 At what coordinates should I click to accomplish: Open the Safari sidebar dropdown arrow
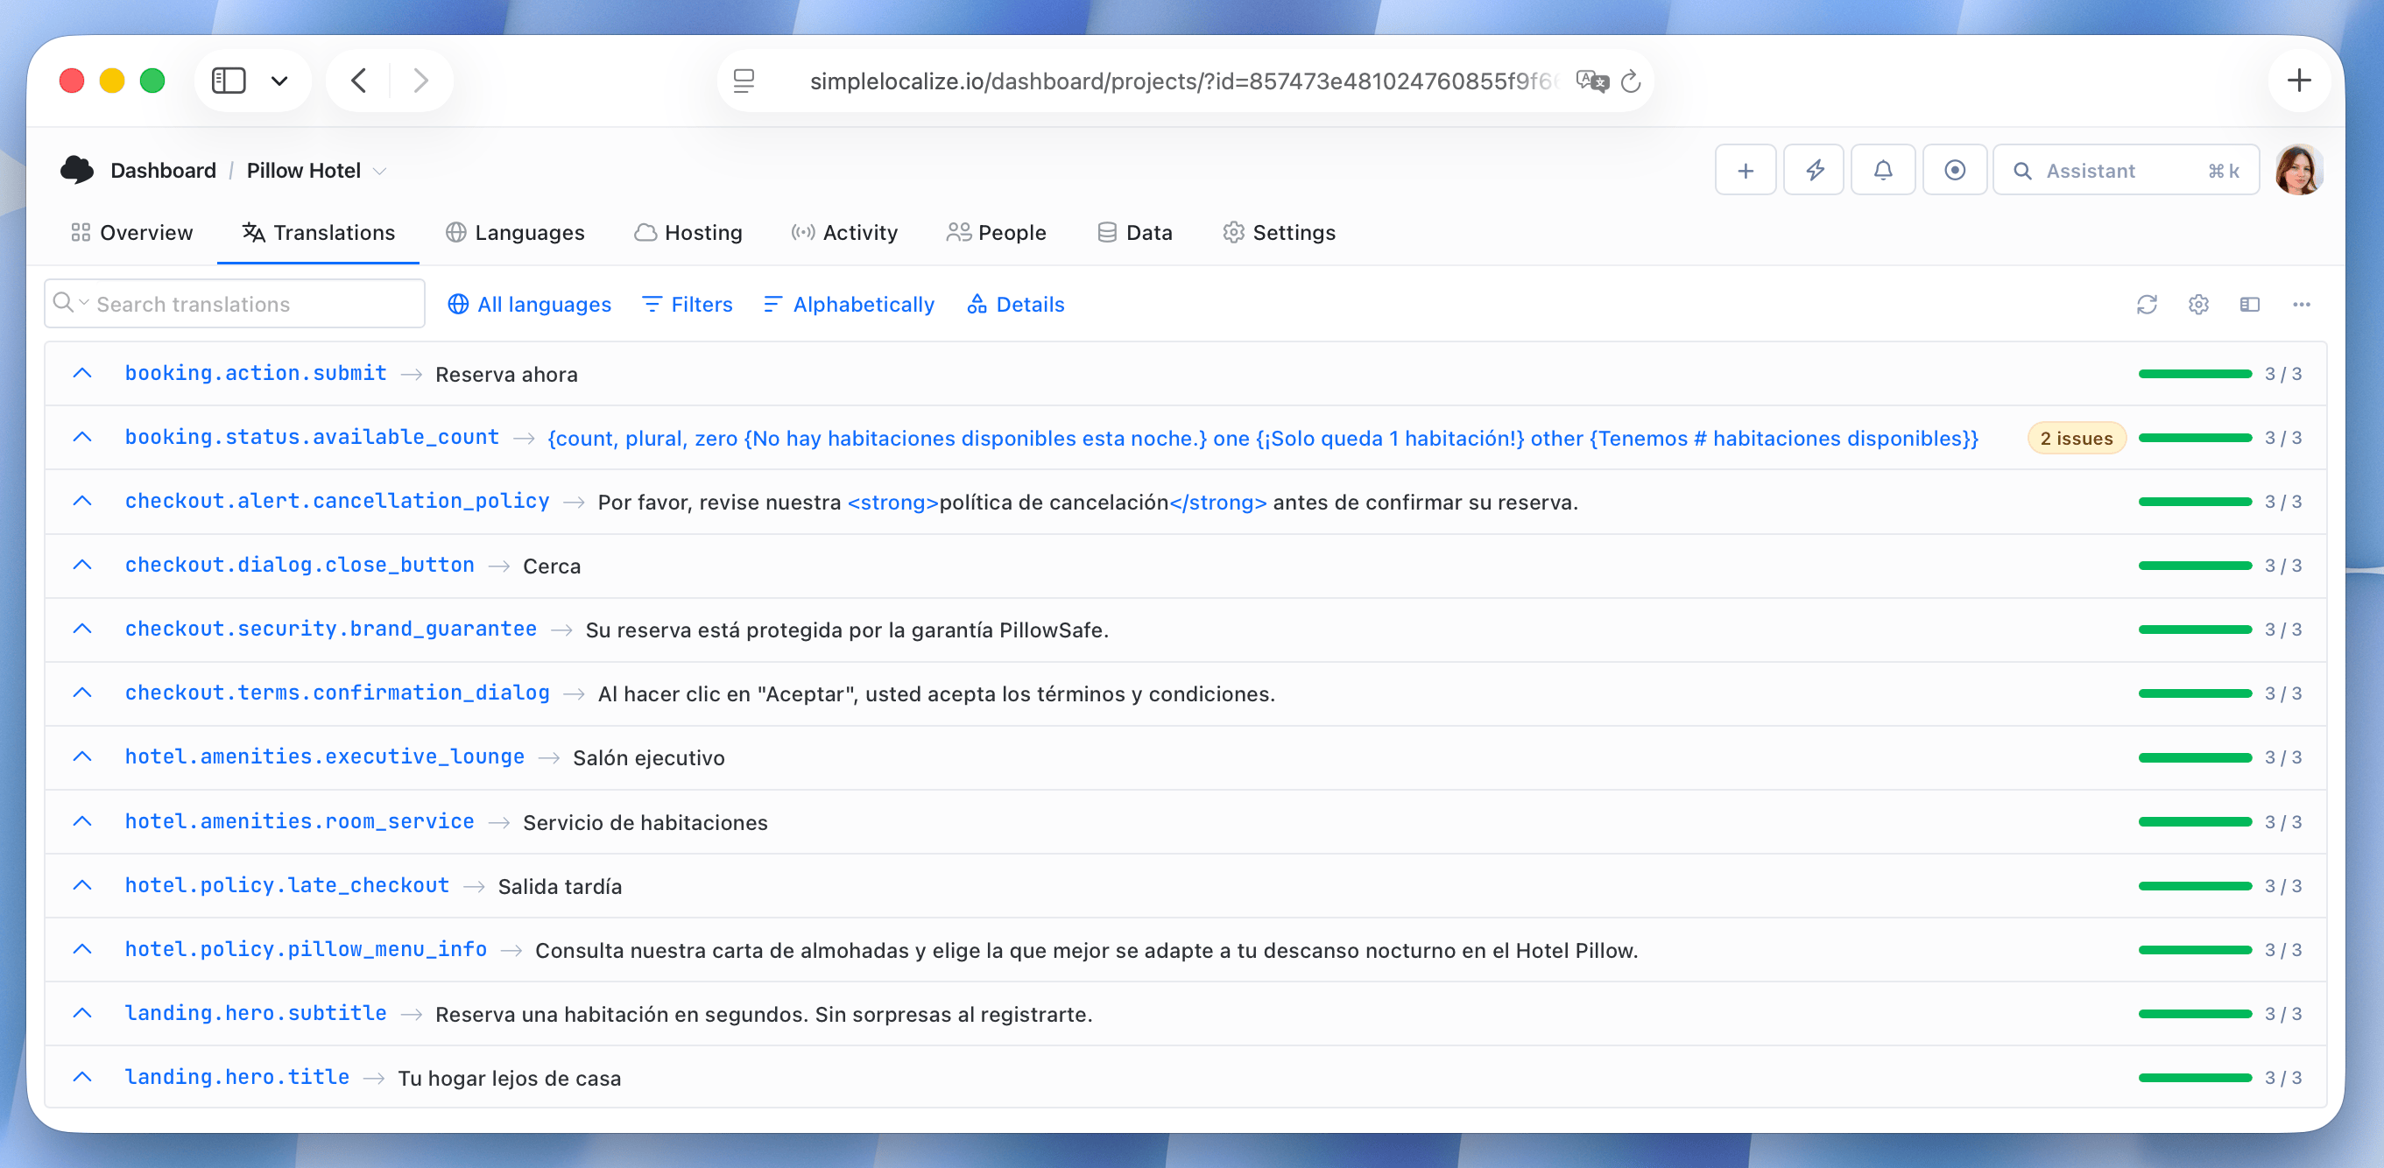tap(279, 81)
